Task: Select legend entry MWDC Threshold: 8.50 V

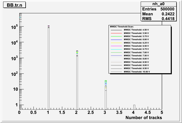Action: [136, 62]
